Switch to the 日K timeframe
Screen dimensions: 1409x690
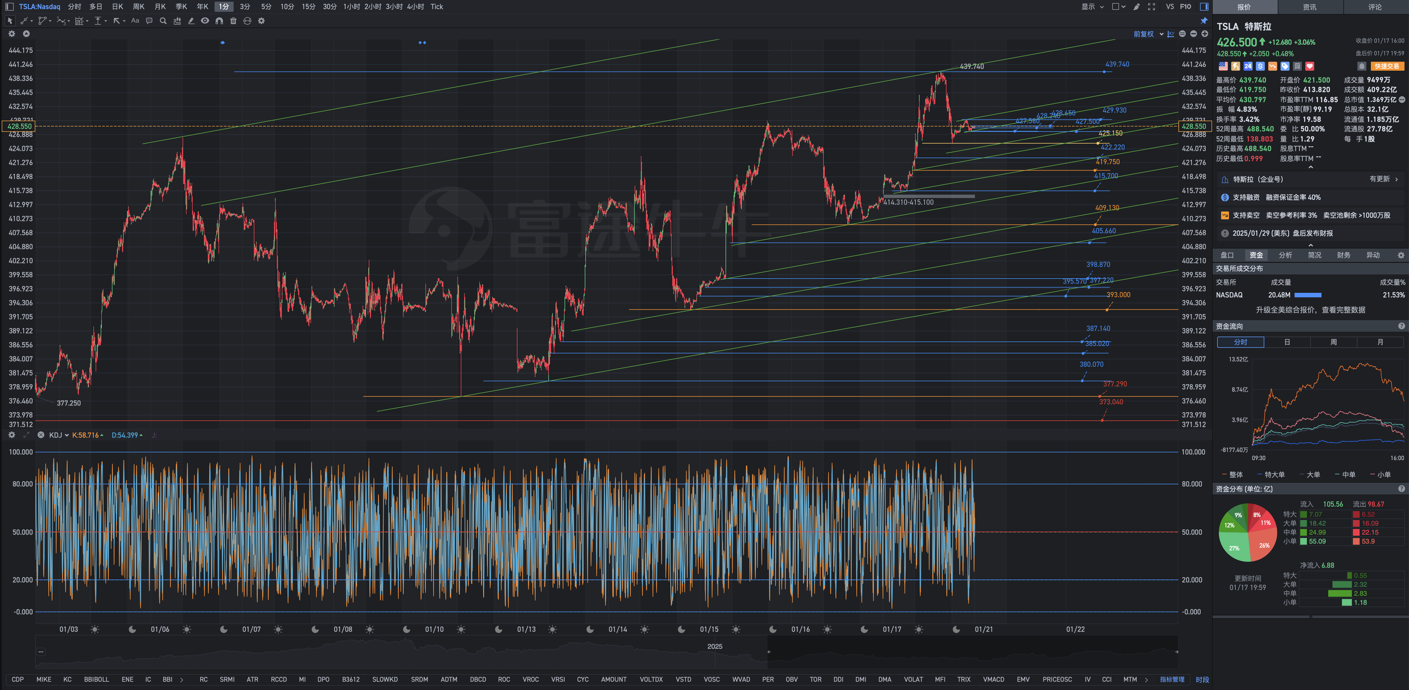click(118, 6)
